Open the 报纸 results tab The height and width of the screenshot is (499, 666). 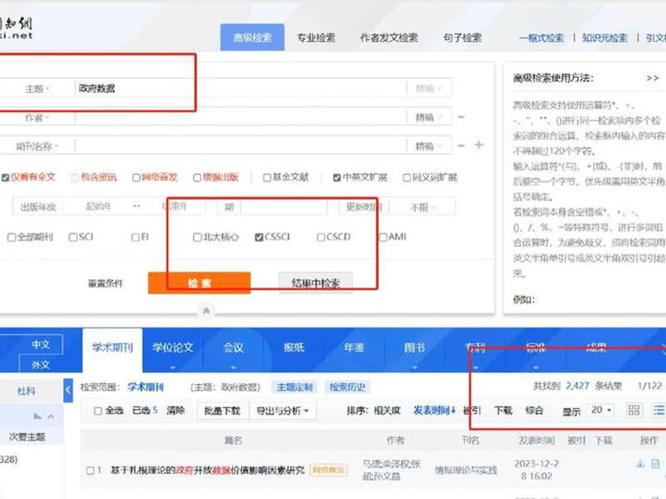click(294, 348)
